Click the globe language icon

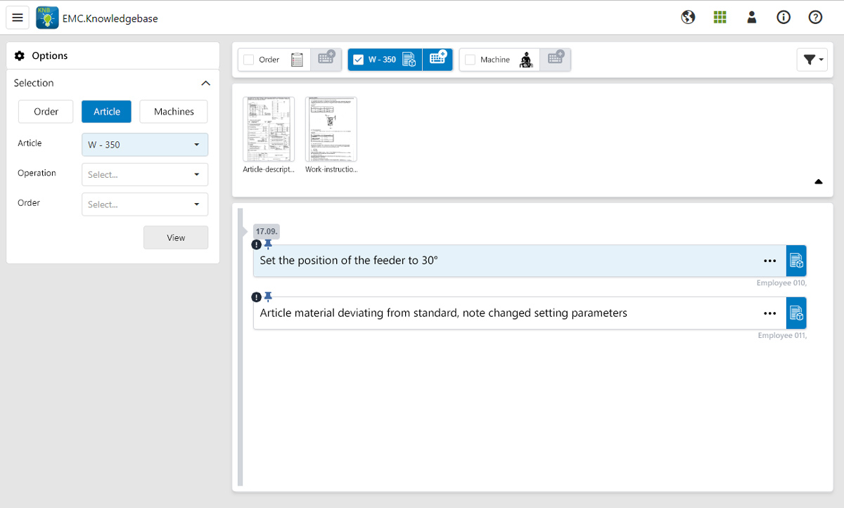688,18
